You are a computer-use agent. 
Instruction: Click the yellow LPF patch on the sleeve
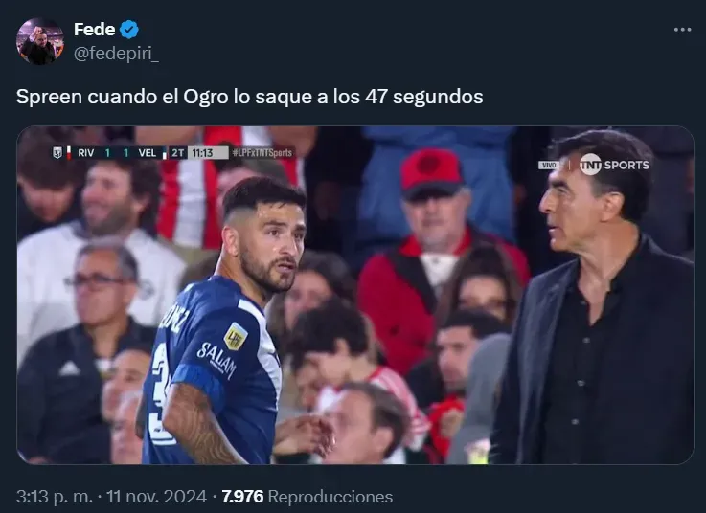(236, 337)
